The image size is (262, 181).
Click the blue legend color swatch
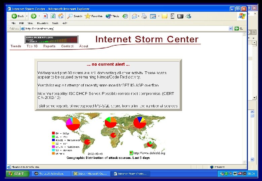click(x=53, y=140)
